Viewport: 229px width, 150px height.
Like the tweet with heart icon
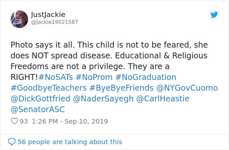tap(14, 121)
